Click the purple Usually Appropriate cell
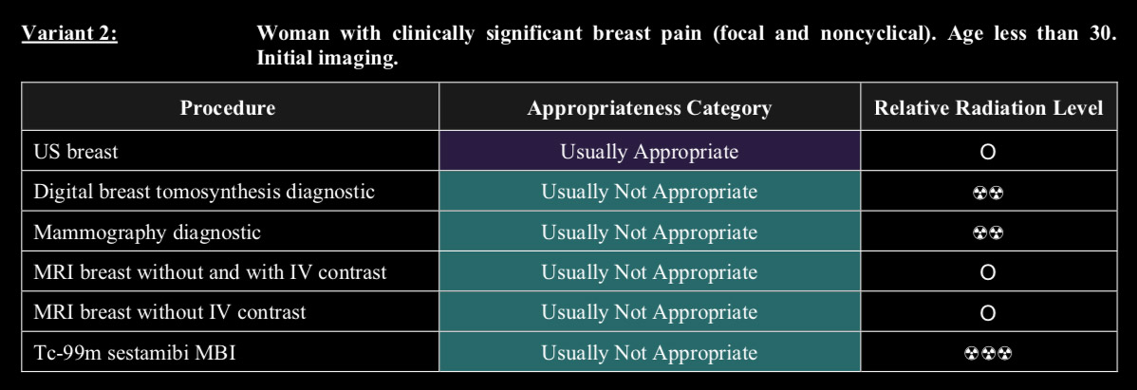The width and height of the screenshot is (1137, 390). click(650, 151)
